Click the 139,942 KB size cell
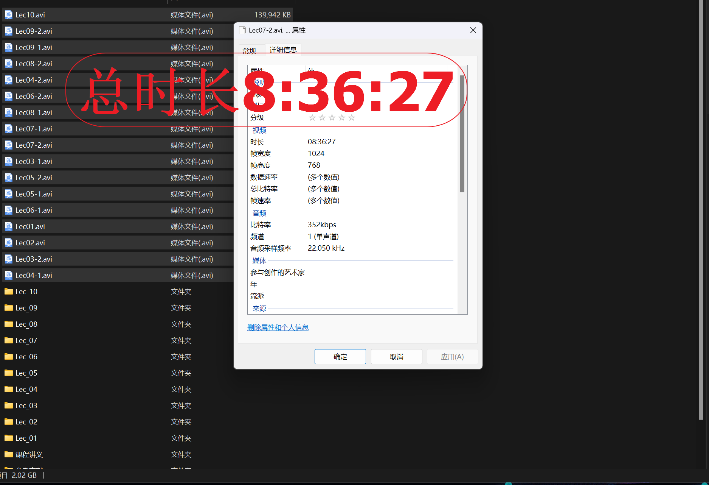This screenshot has height=485, width=709. tap(272, 15)
